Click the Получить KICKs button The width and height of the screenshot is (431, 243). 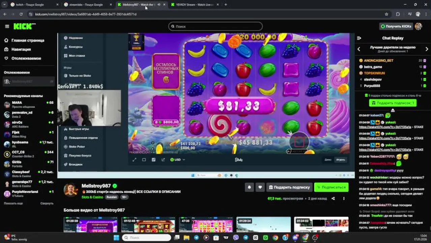coord(396,26)
